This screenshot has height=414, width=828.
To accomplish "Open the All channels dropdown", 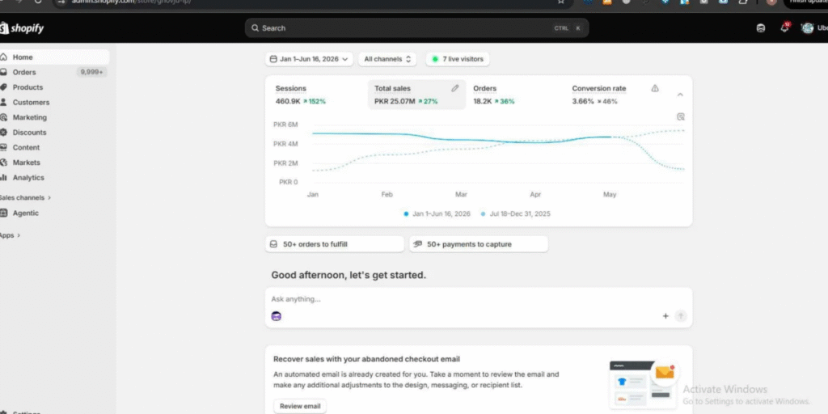I will 387,59.
